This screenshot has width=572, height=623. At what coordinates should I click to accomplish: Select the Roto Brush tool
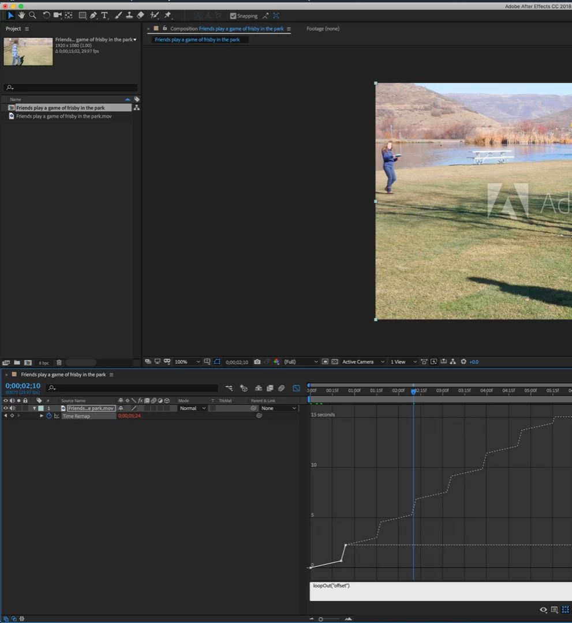pyautogui.click(x=154, y=15)
